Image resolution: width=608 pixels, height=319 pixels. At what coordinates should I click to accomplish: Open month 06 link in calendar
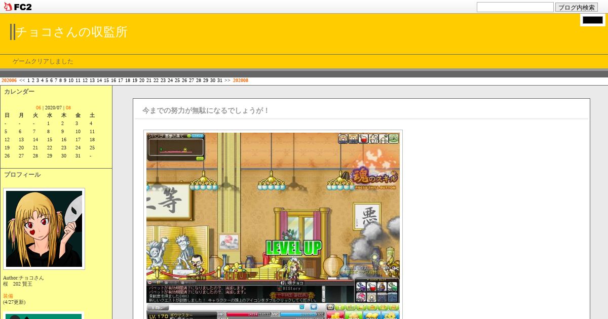coord(39,108)
